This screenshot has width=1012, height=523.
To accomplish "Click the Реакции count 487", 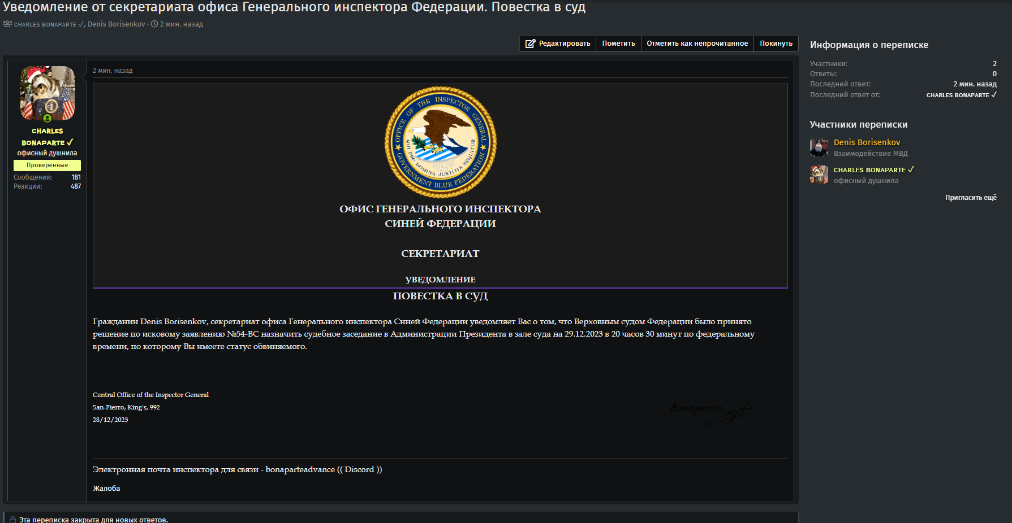I will click(x=76, y=186).
